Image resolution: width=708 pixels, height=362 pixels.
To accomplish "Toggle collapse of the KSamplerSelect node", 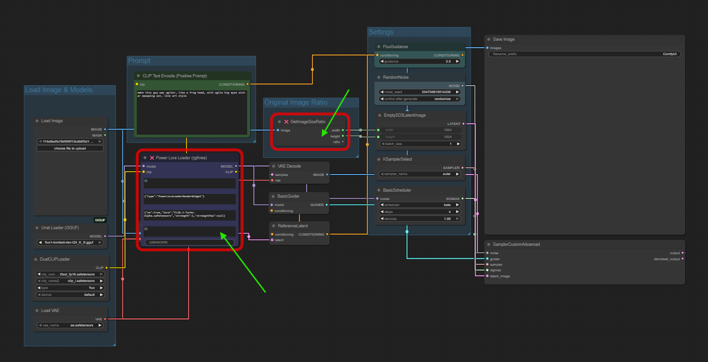I will click(378, 159).
